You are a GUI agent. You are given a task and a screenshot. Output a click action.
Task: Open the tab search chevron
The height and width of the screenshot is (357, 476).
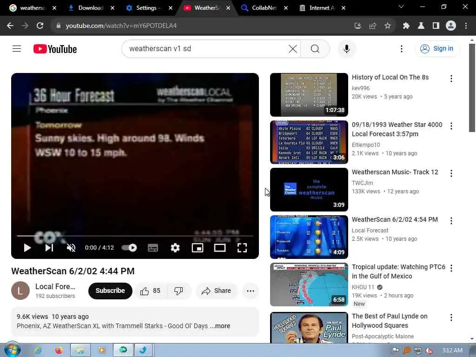[401, 7]
